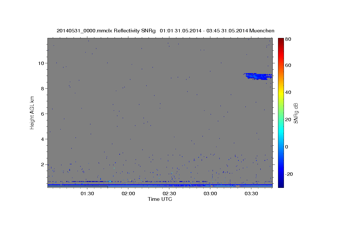Click the 02:30 time tick label
Viewport: 337px width, 225px height.
pos(169,194)
